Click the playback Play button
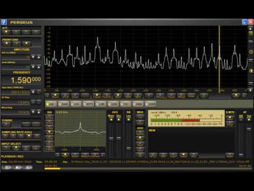 tap(17, 167)
